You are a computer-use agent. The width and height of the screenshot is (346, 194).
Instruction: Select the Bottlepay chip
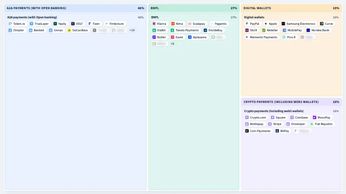click(254, 124)
